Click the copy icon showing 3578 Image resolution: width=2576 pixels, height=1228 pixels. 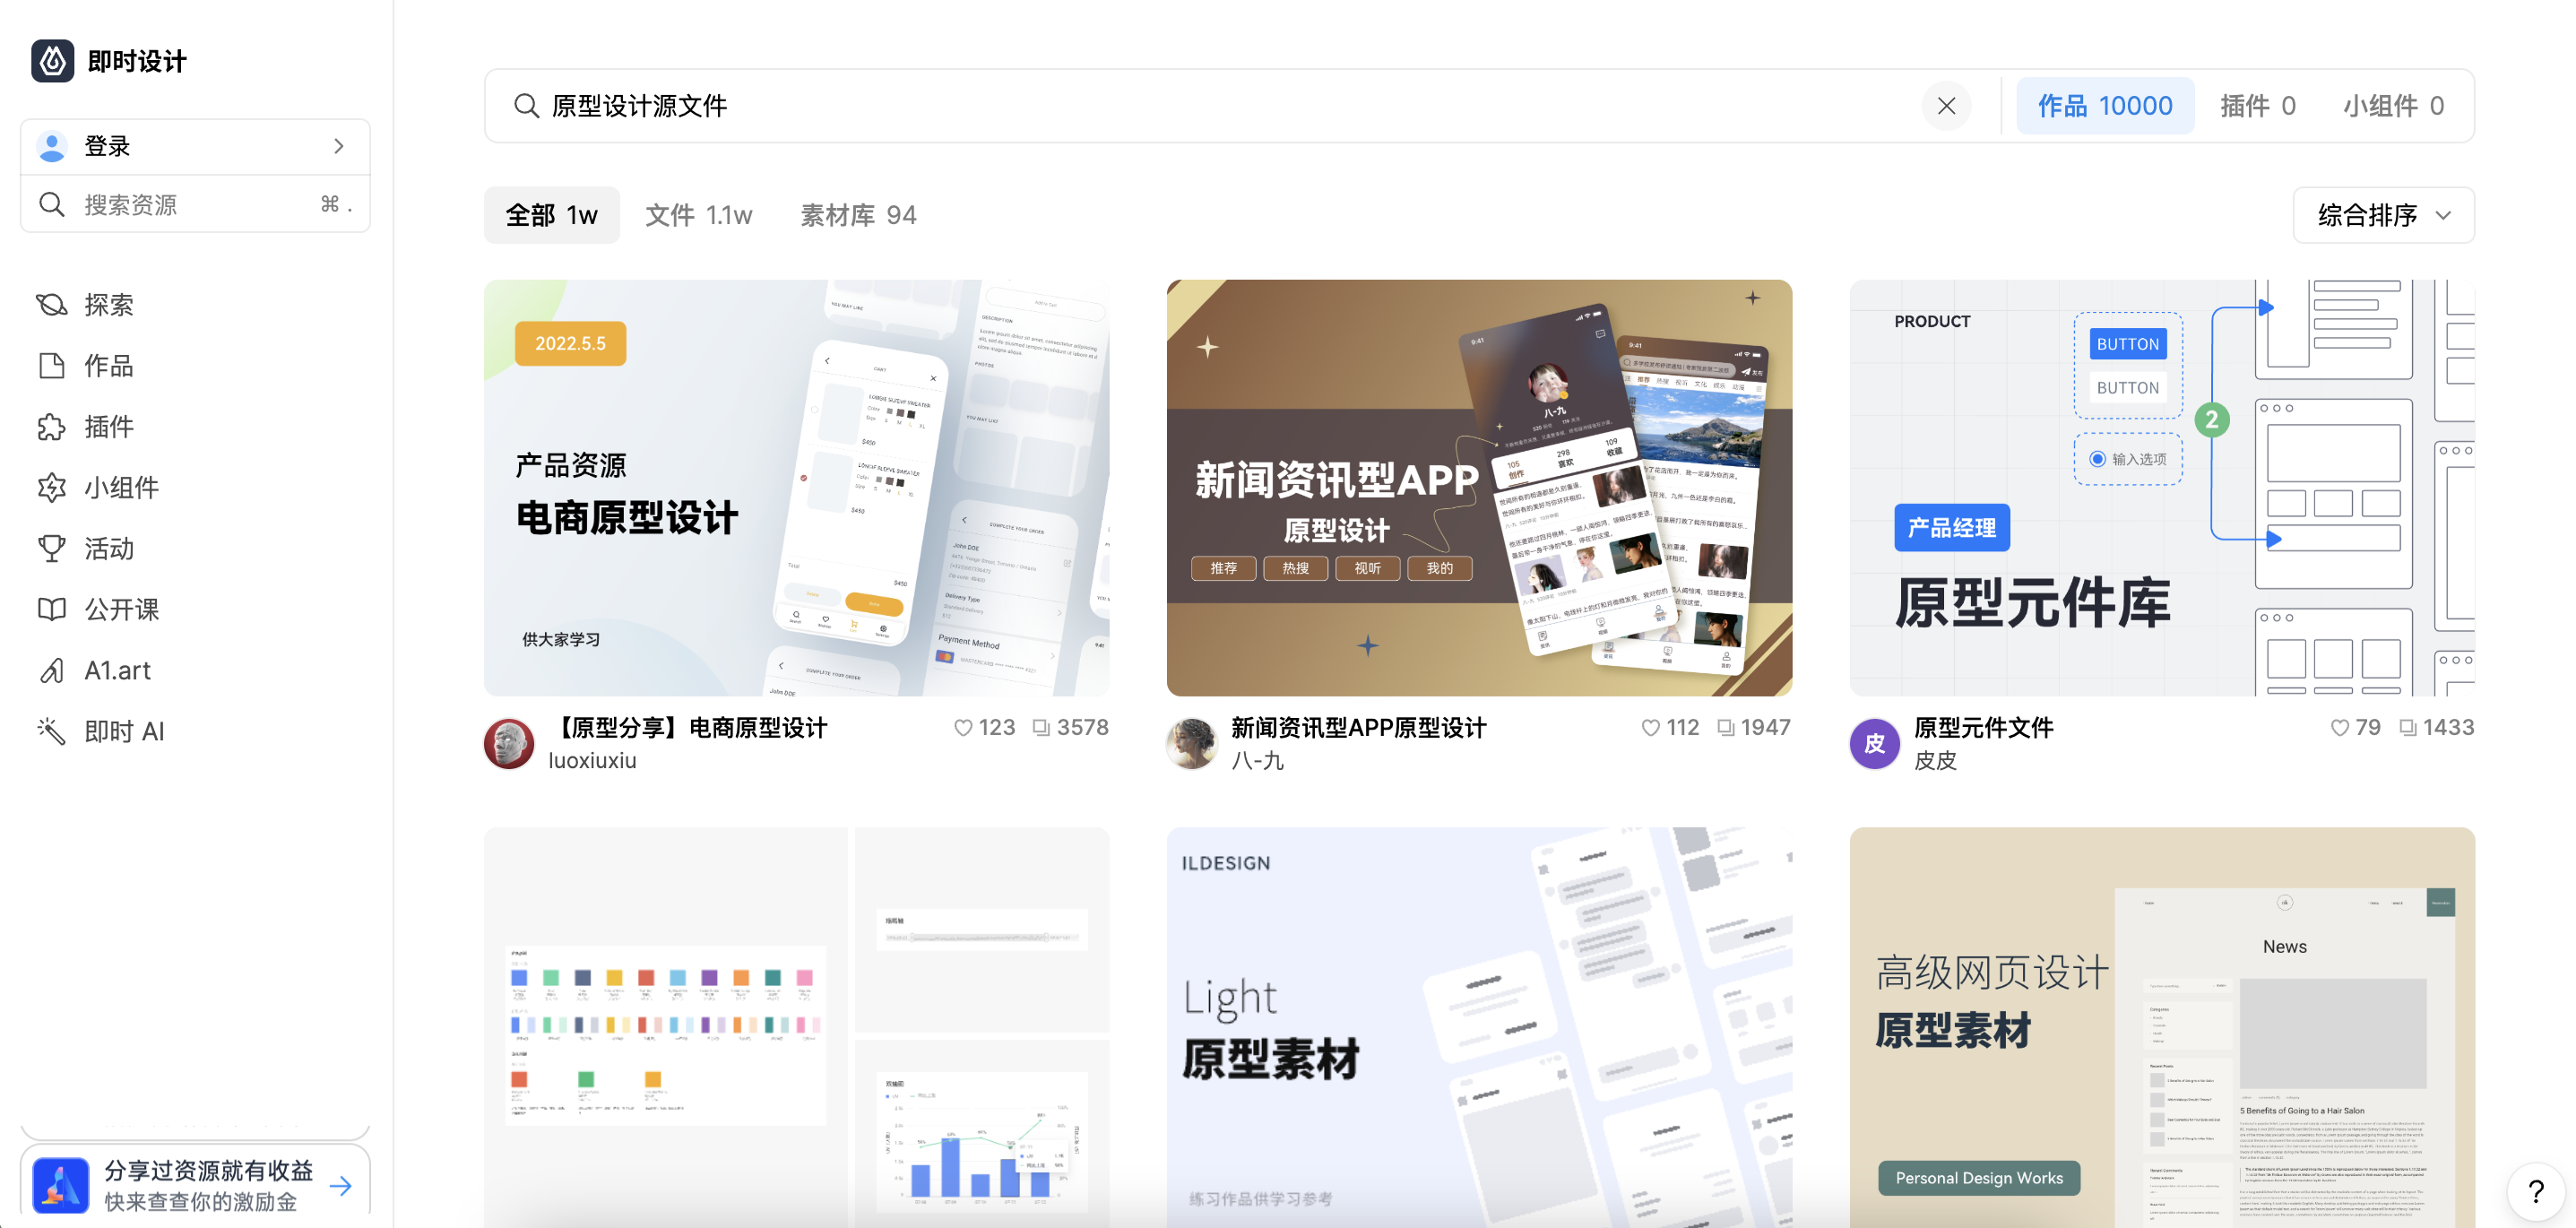point(1041,728)
